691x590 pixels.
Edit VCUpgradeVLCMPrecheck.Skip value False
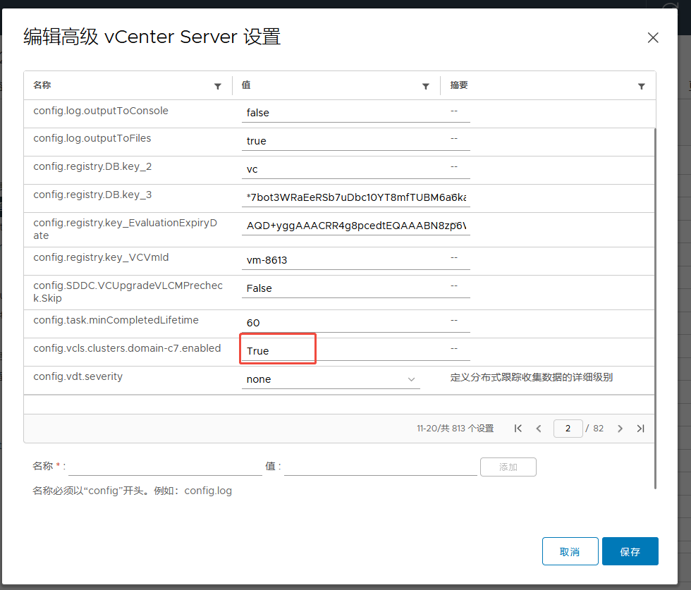point(355,288)
